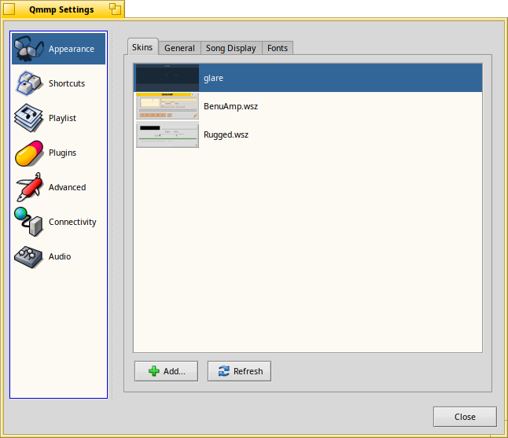Click the Refresh button
Viewport: 508px width, 438px height.
[239, 371]
